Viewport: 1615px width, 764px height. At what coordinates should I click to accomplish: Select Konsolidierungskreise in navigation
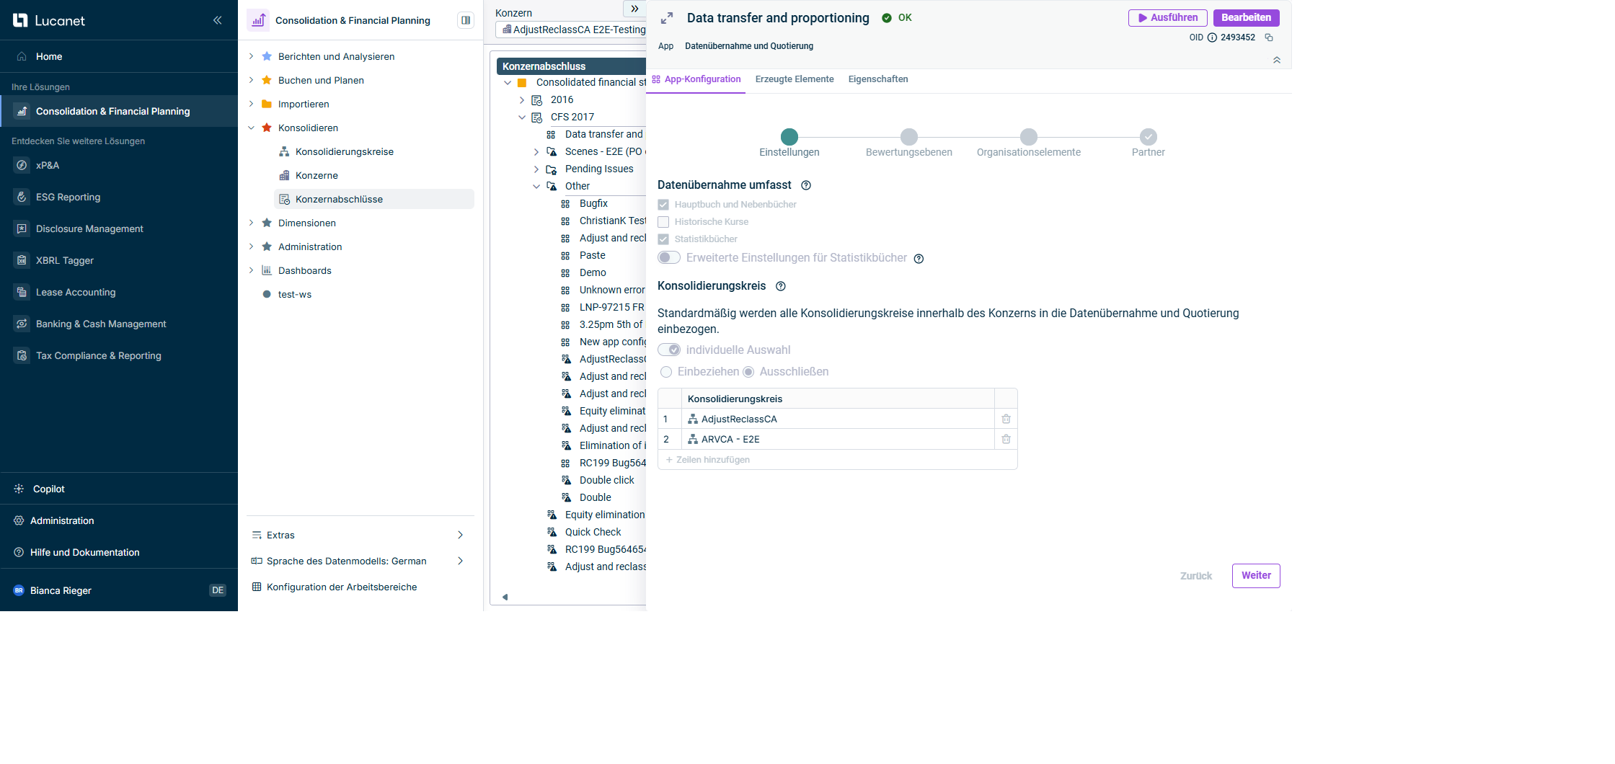(x=344, y=151)
